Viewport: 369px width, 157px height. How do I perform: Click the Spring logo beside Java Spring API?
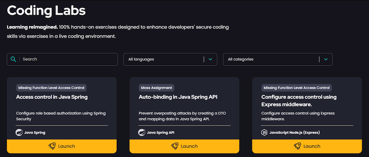click(142, 132)
